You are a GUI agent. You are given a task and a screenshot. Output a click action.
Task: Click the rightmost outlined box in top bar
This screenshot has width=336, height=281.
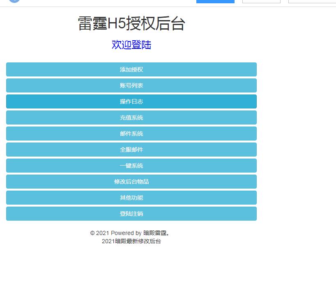(x=312, y=1)
